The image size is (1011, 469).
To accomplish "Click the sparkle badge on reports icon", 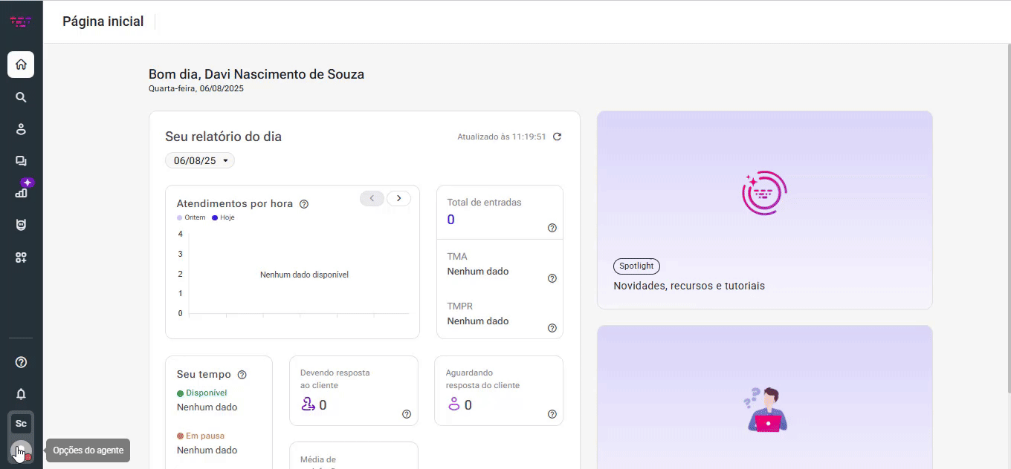I will tap(28, 183).
